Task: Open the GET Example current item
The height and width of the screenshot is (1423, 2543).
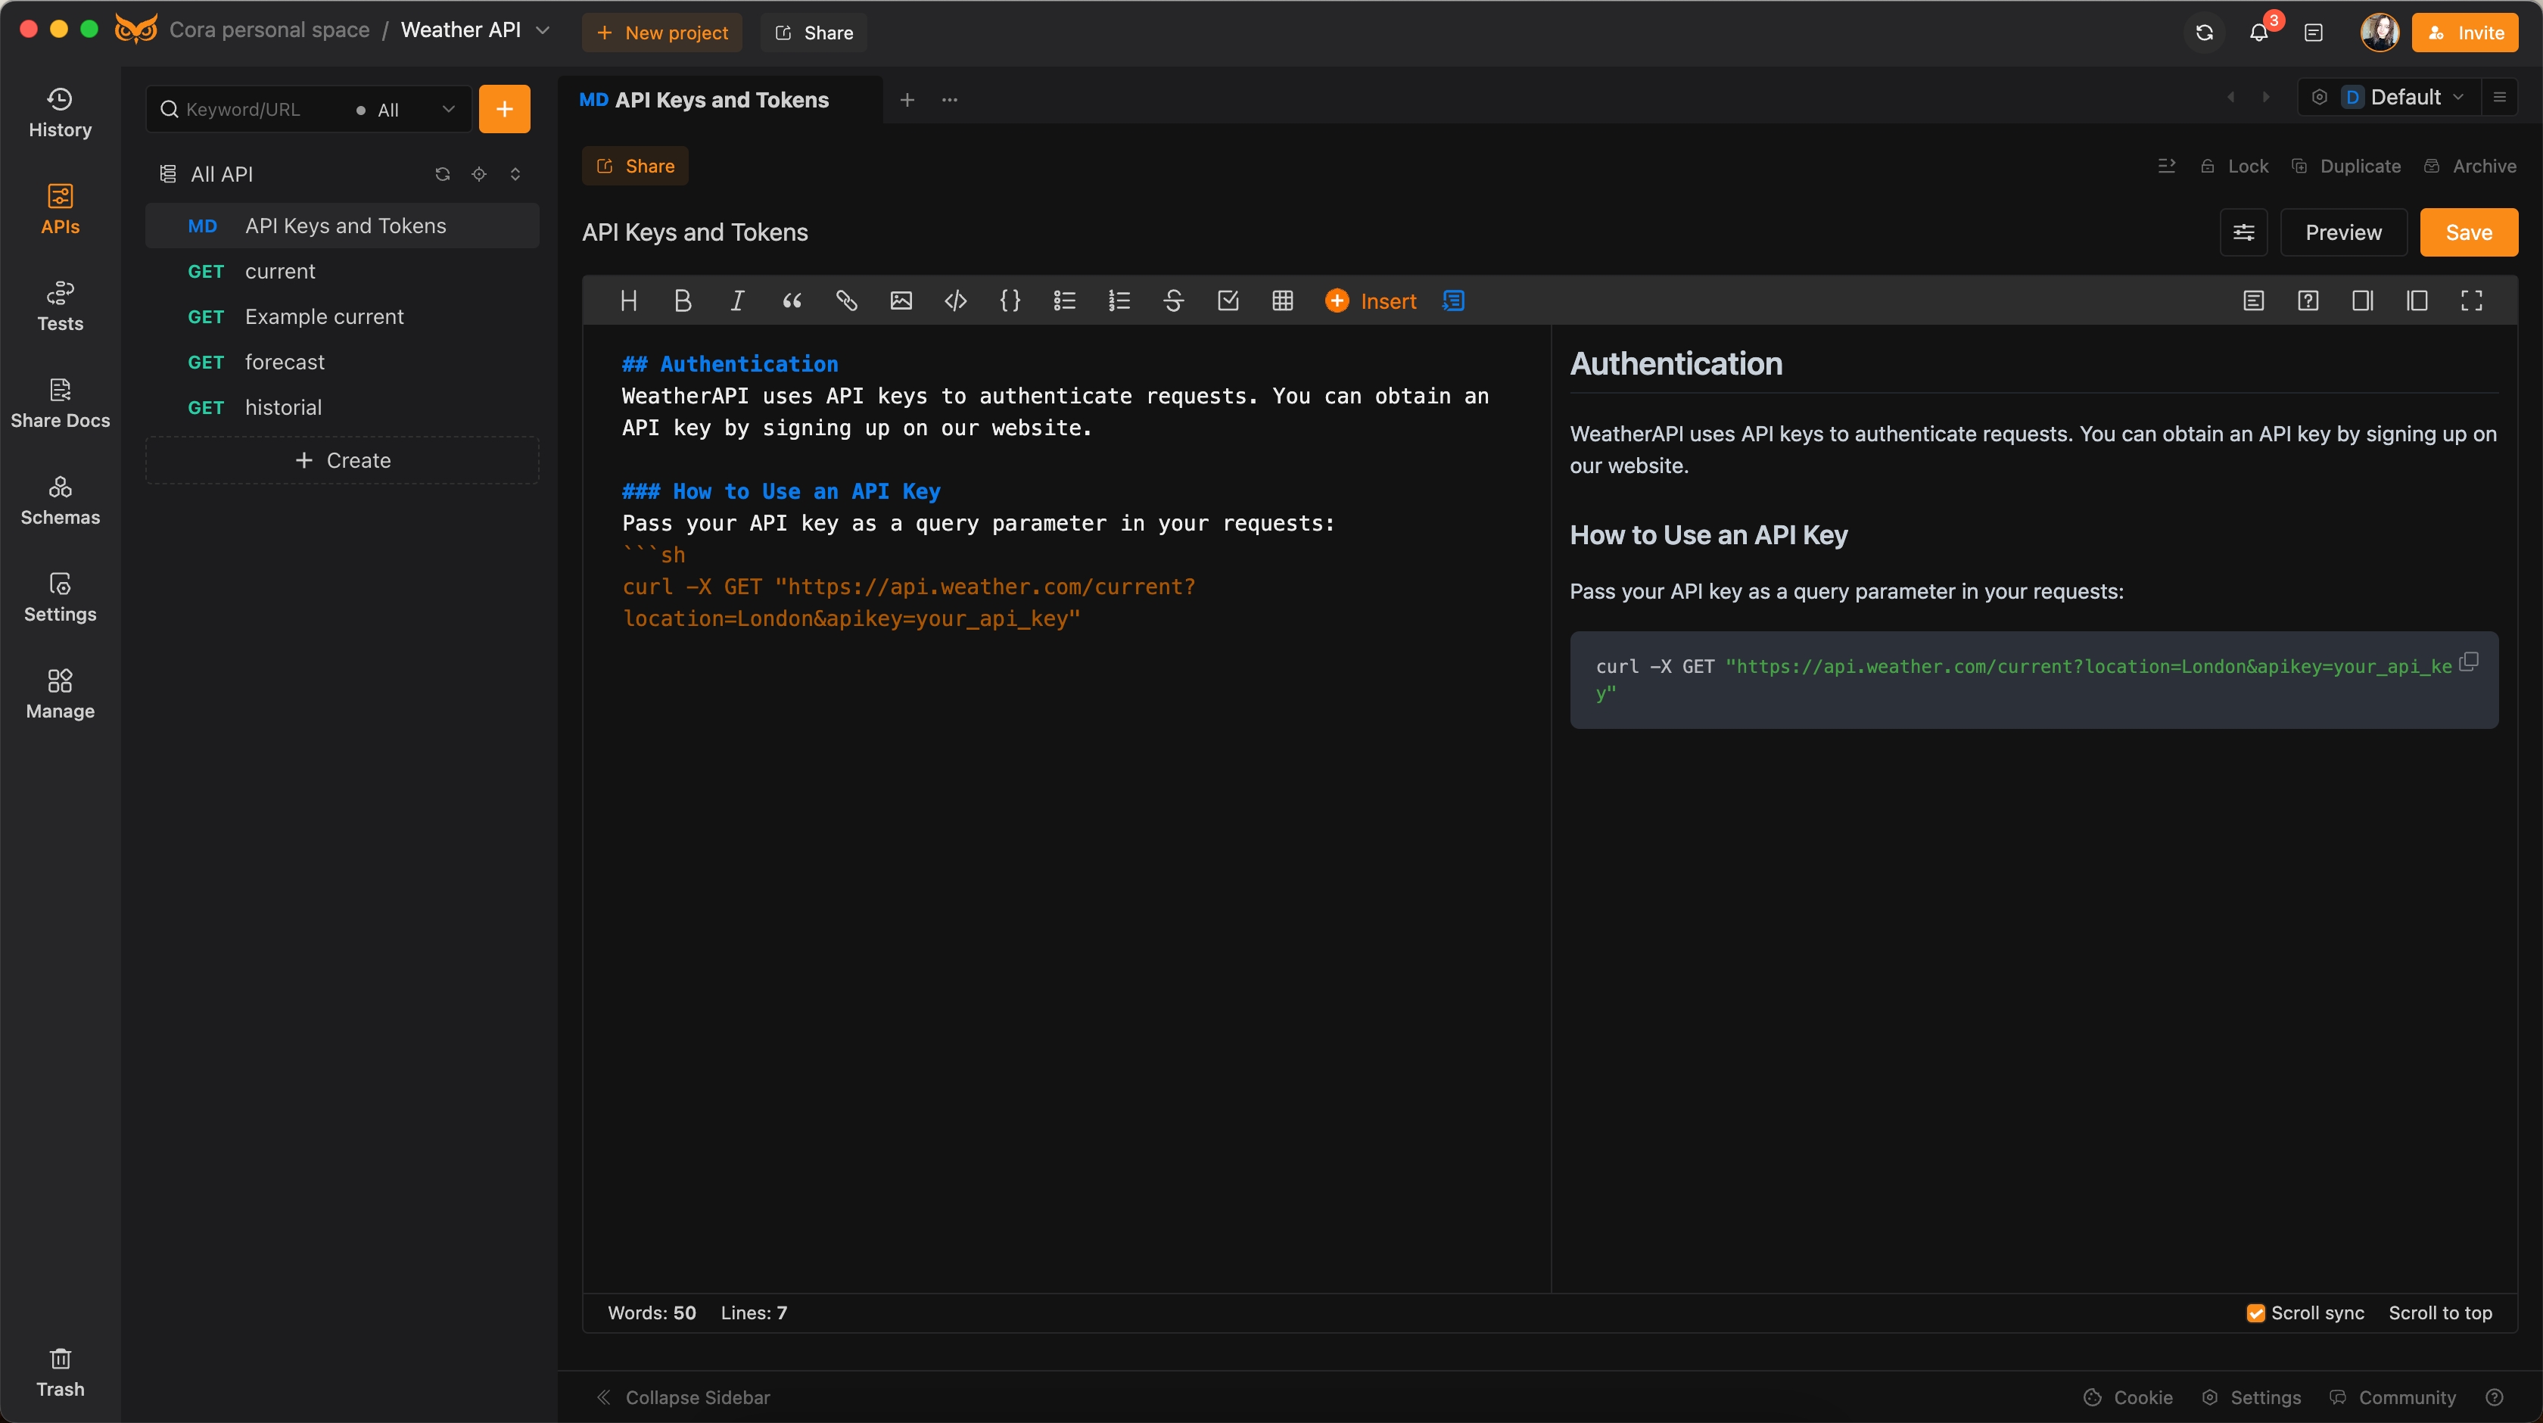Action: tap(343, 317)
